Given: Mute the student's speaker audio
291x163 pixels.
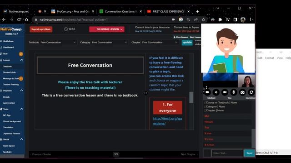Looking at the screenshot, I should (216, 92).
